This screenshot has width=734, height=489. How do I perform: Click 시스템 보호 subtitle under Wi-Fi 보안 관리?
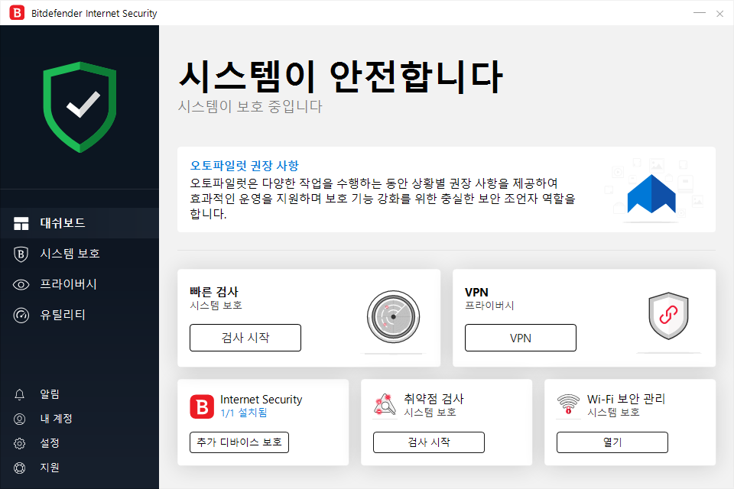click(614, 413)
